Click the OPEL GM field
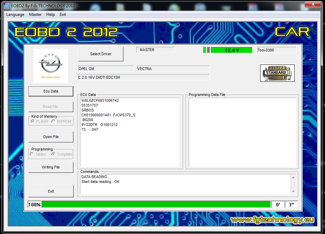This screenshot has height=234, width=325. [106, 69]
